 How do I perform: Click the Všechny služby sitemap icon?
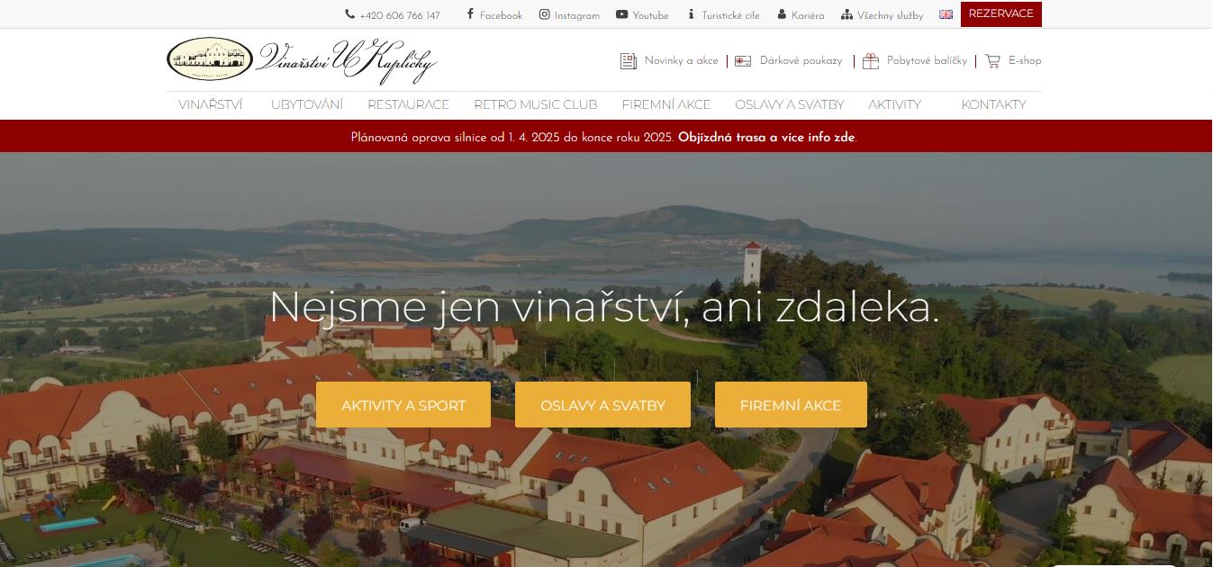point(846,14)
